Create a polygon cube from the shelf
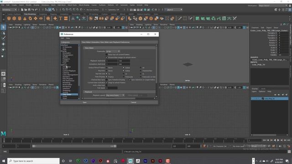292x164 pixels. [14, 18]
